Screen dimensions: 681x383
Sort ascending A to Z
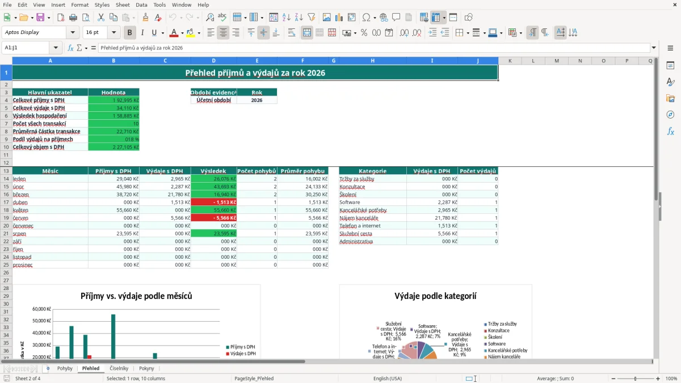(286, 18)
